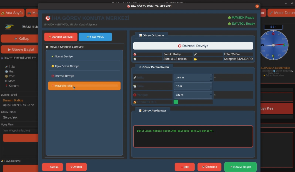Click the alarm clock icon beside Süre parameter
Screen dimensions: 295x172
(135, 86)
